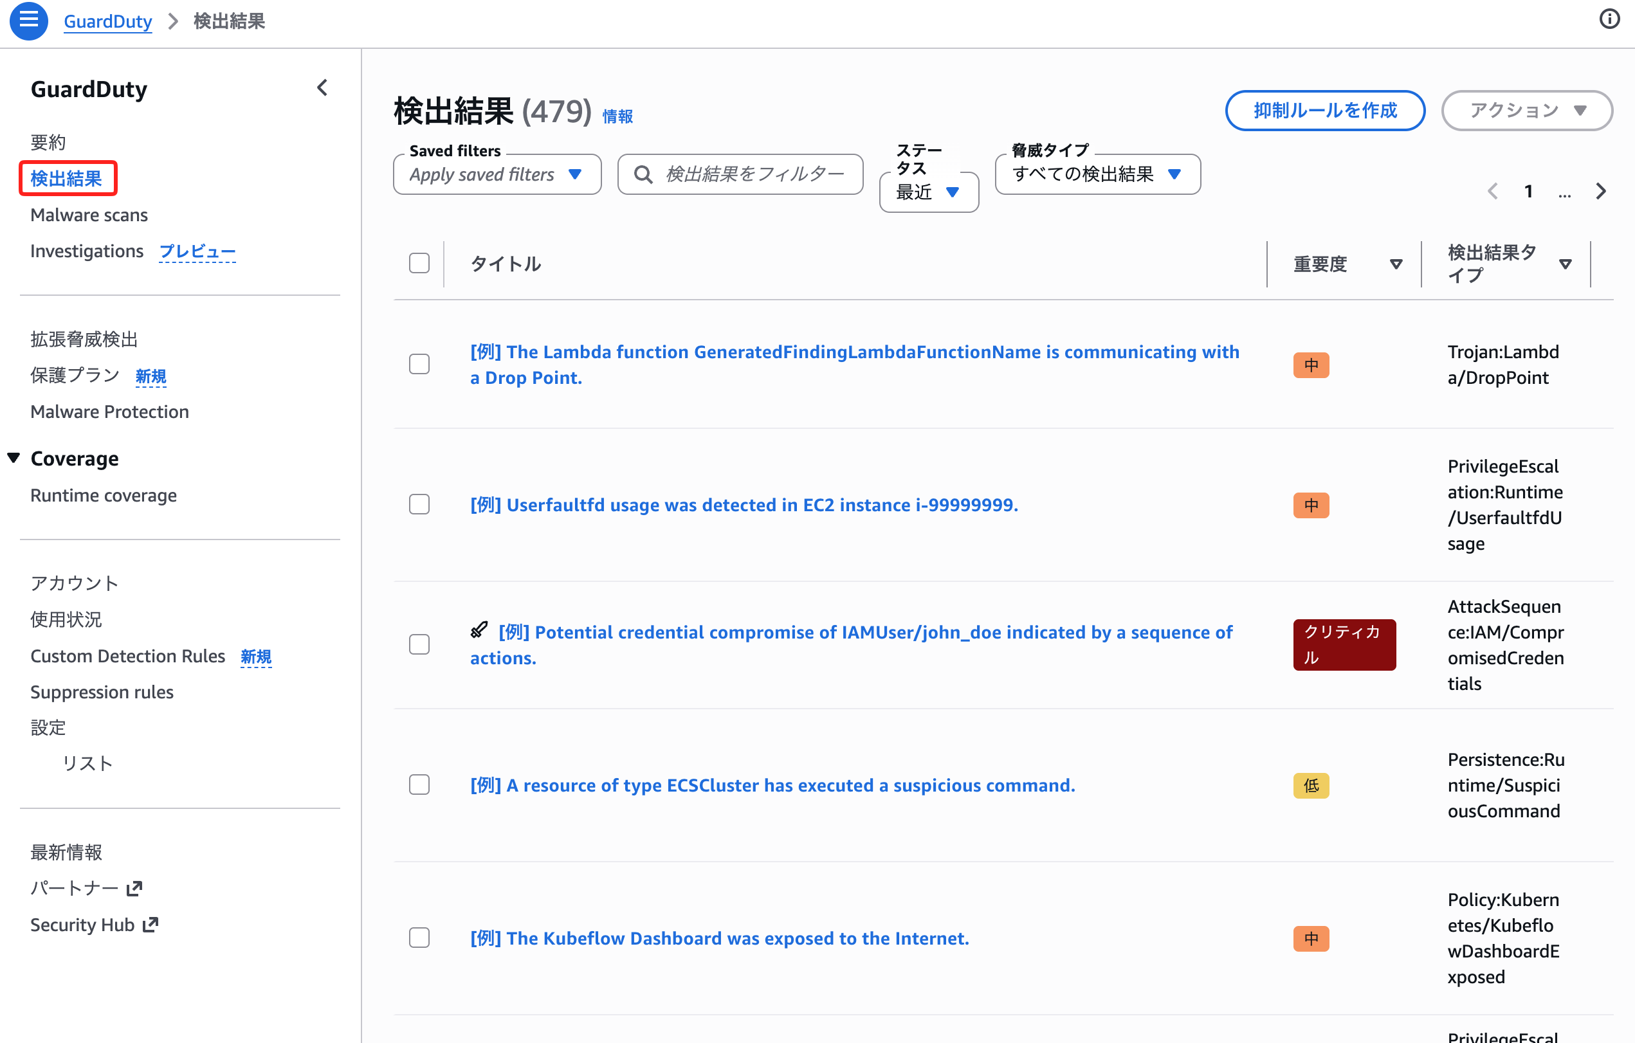Click the attack sequence icon beside the credential compromise finding

(479, 630)
